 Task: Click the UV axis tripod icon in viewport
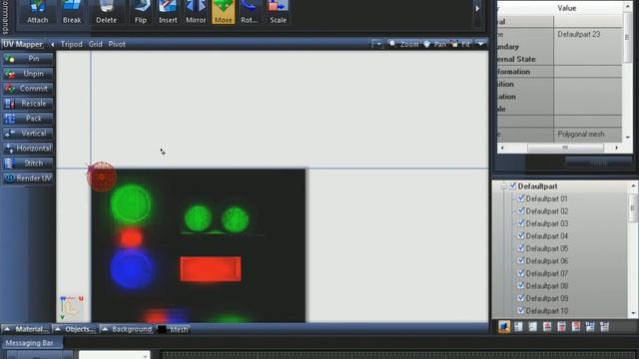pyautogui.click(x=71, y=308)
